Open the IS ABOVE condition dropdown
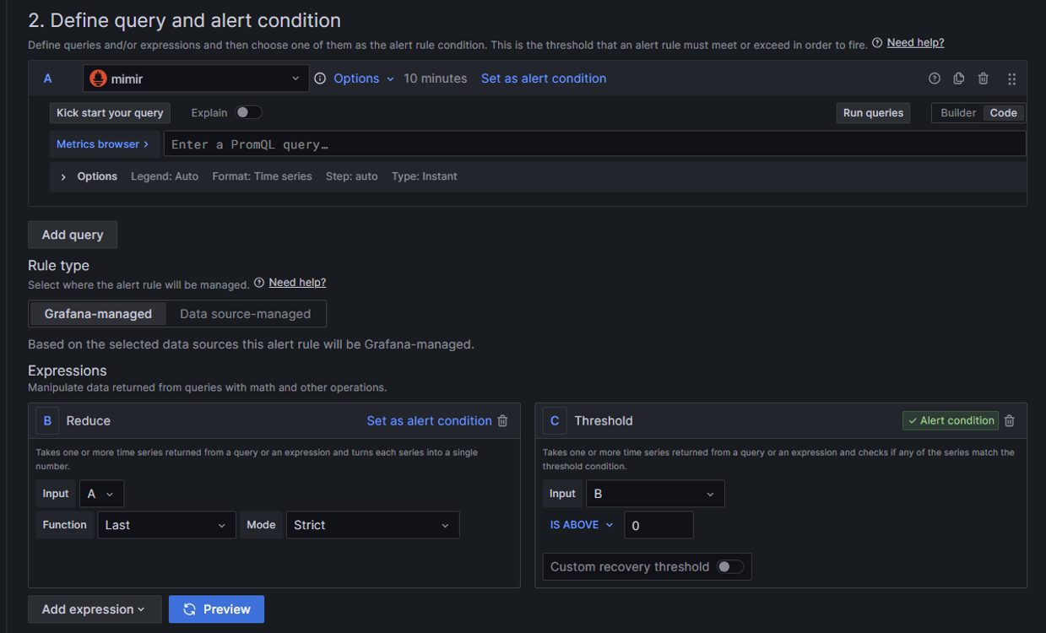Screen dimensions: 1046x633 click(x=582, y=525)
